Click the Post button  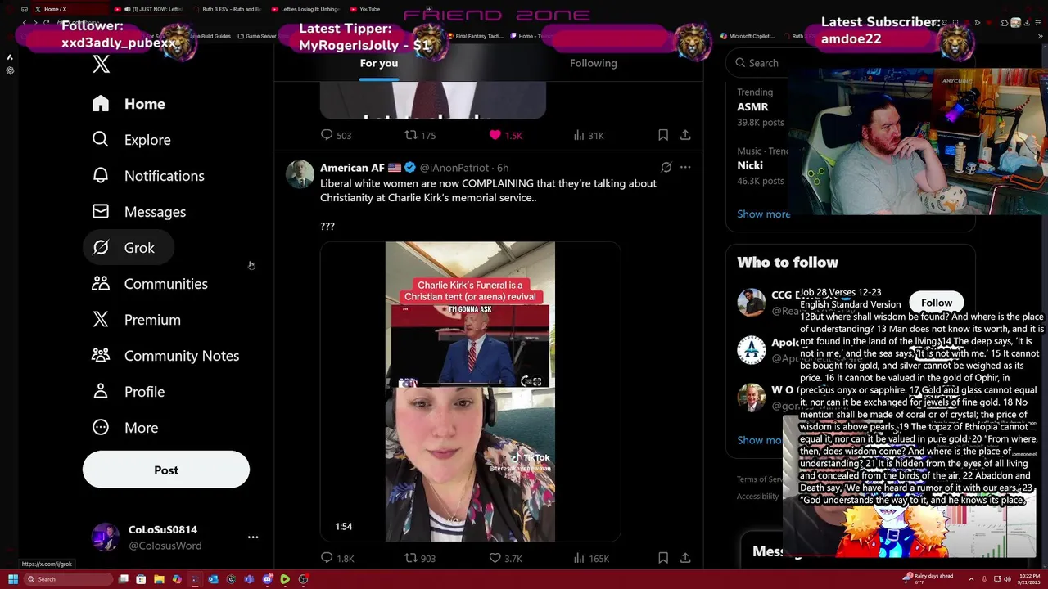coord(166,470)
